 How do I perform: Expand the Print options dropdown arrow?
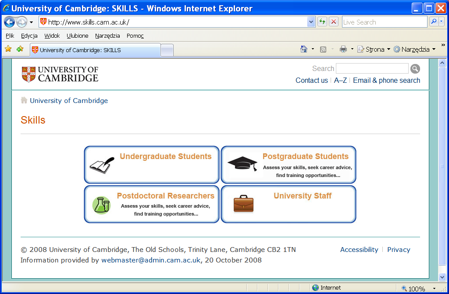[352, 49]
